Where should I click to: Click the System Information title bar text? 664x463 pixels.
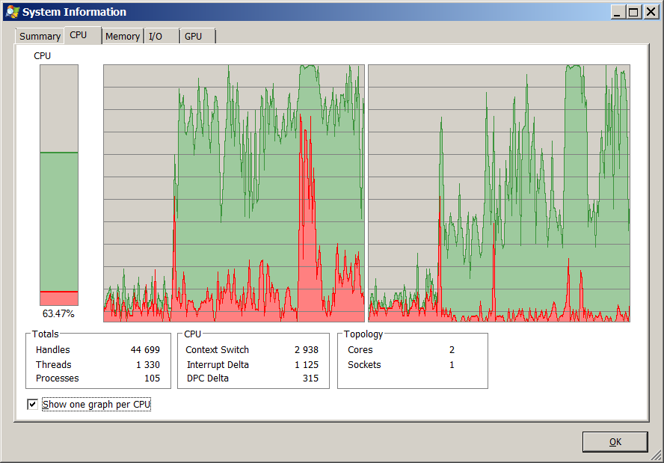74,12
